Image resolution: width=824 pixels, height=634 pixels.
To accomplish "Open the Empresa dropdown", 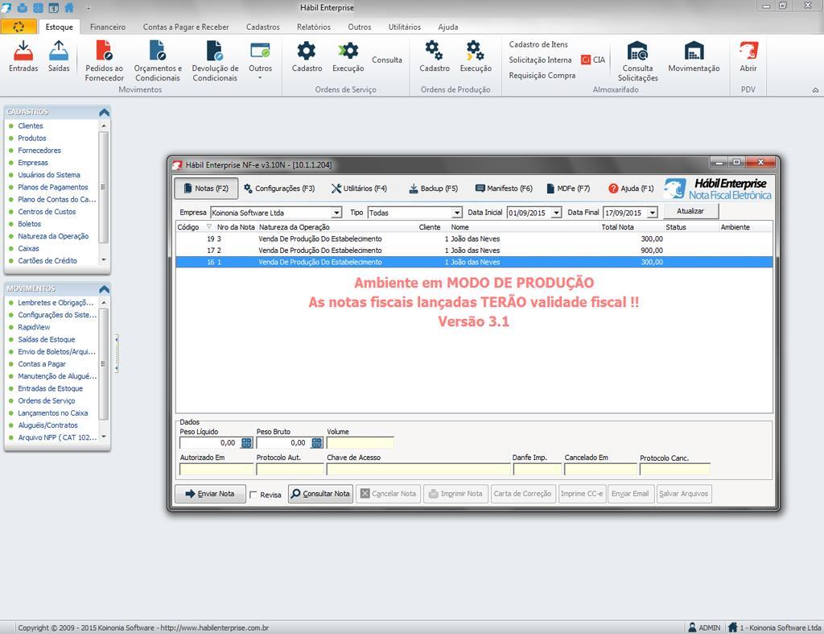I will click(336, 213).
